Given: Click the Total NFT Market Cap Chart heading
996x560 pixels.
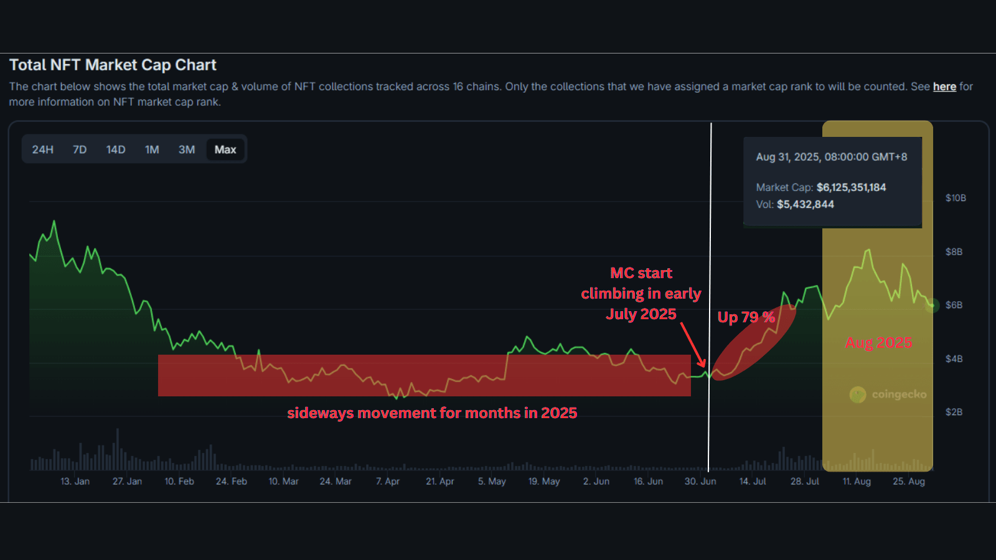Looking at the screenshot, I should [x=113, y=65].
